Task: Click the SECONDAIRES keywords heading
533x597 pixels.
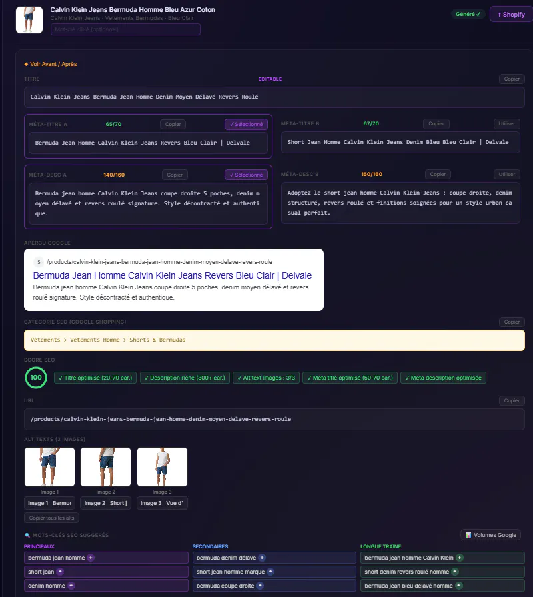Action: point(210,546)
